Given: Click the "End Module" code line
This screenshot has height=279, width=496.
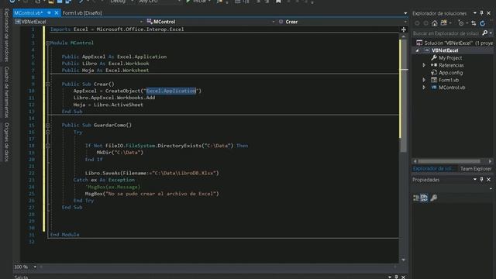Looking at the screenshot, I should pos(65,235).
